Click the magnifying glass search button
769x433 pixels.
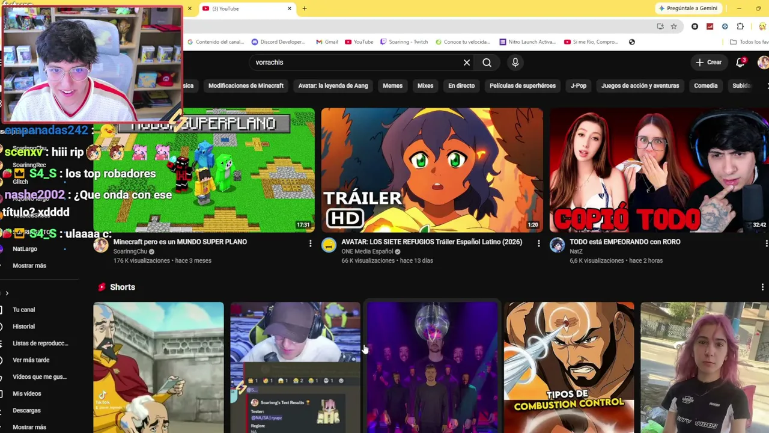point(487,63)
